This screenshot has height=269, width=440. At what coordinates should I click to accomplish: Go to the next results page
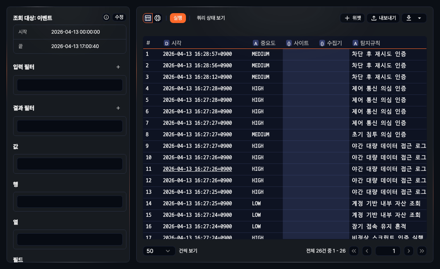(408, 251)
